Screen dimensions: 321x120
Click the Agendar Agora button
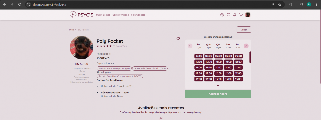click(x=218, y=94)
